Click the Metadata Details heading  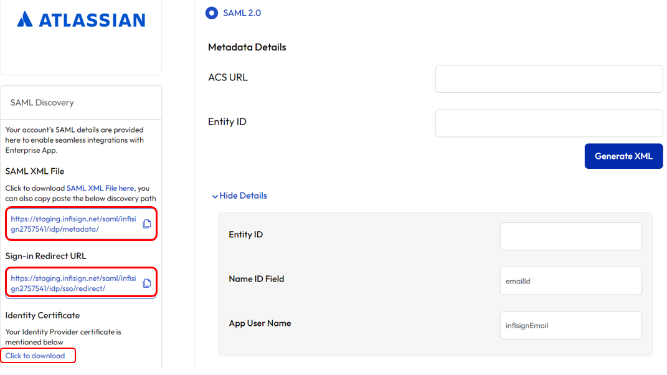(247, 47)
